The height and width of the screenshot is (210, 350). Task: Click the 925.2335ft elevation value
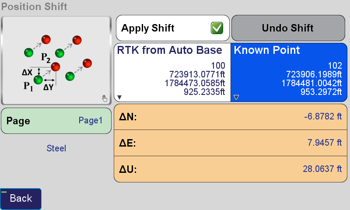pos(204,92)
